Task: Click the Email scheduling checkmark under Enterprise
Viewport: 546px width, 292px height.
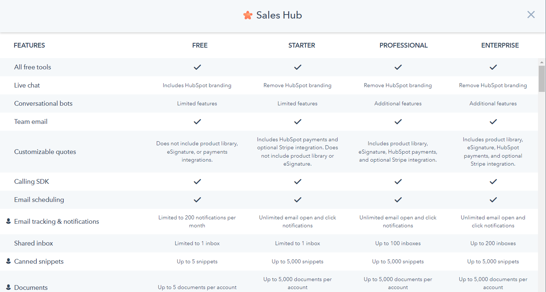Action: 493,200
